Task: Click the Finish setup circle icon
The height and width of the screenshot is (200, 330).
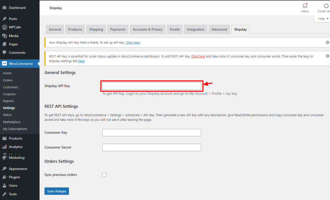Action: coord(326,6)
